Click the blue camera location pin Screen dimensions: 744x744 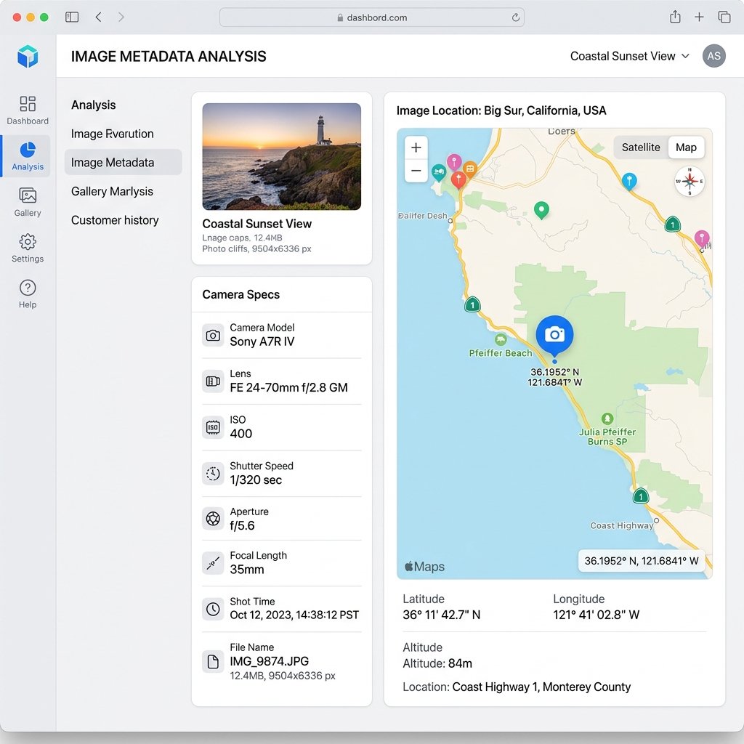tap(554, 335)
